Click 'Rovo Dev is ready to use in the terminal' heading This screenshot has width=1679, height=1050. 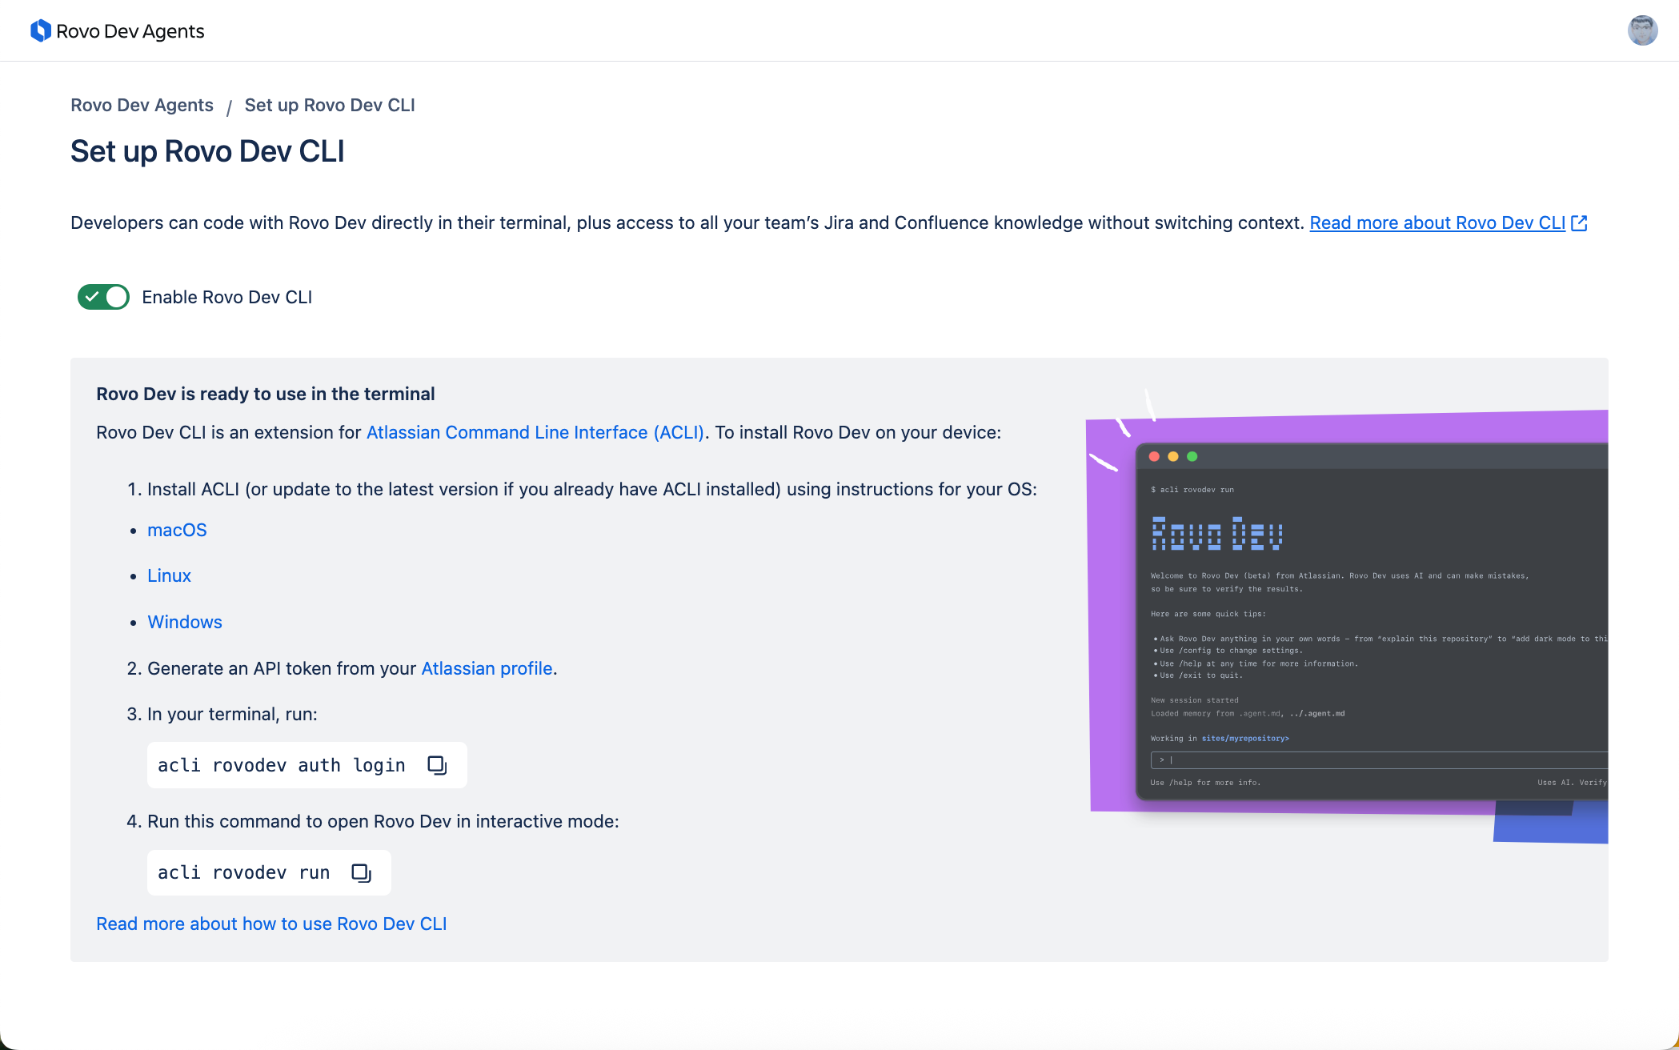pos(266,394)
